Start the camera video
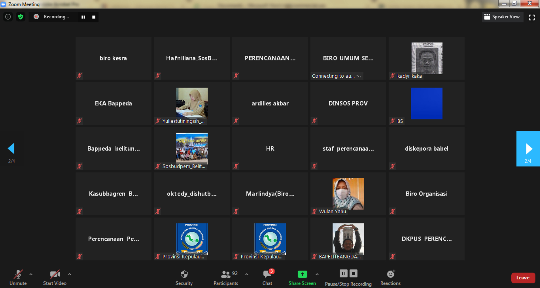This screenshot has width=540, height=288. coord(55,277)
